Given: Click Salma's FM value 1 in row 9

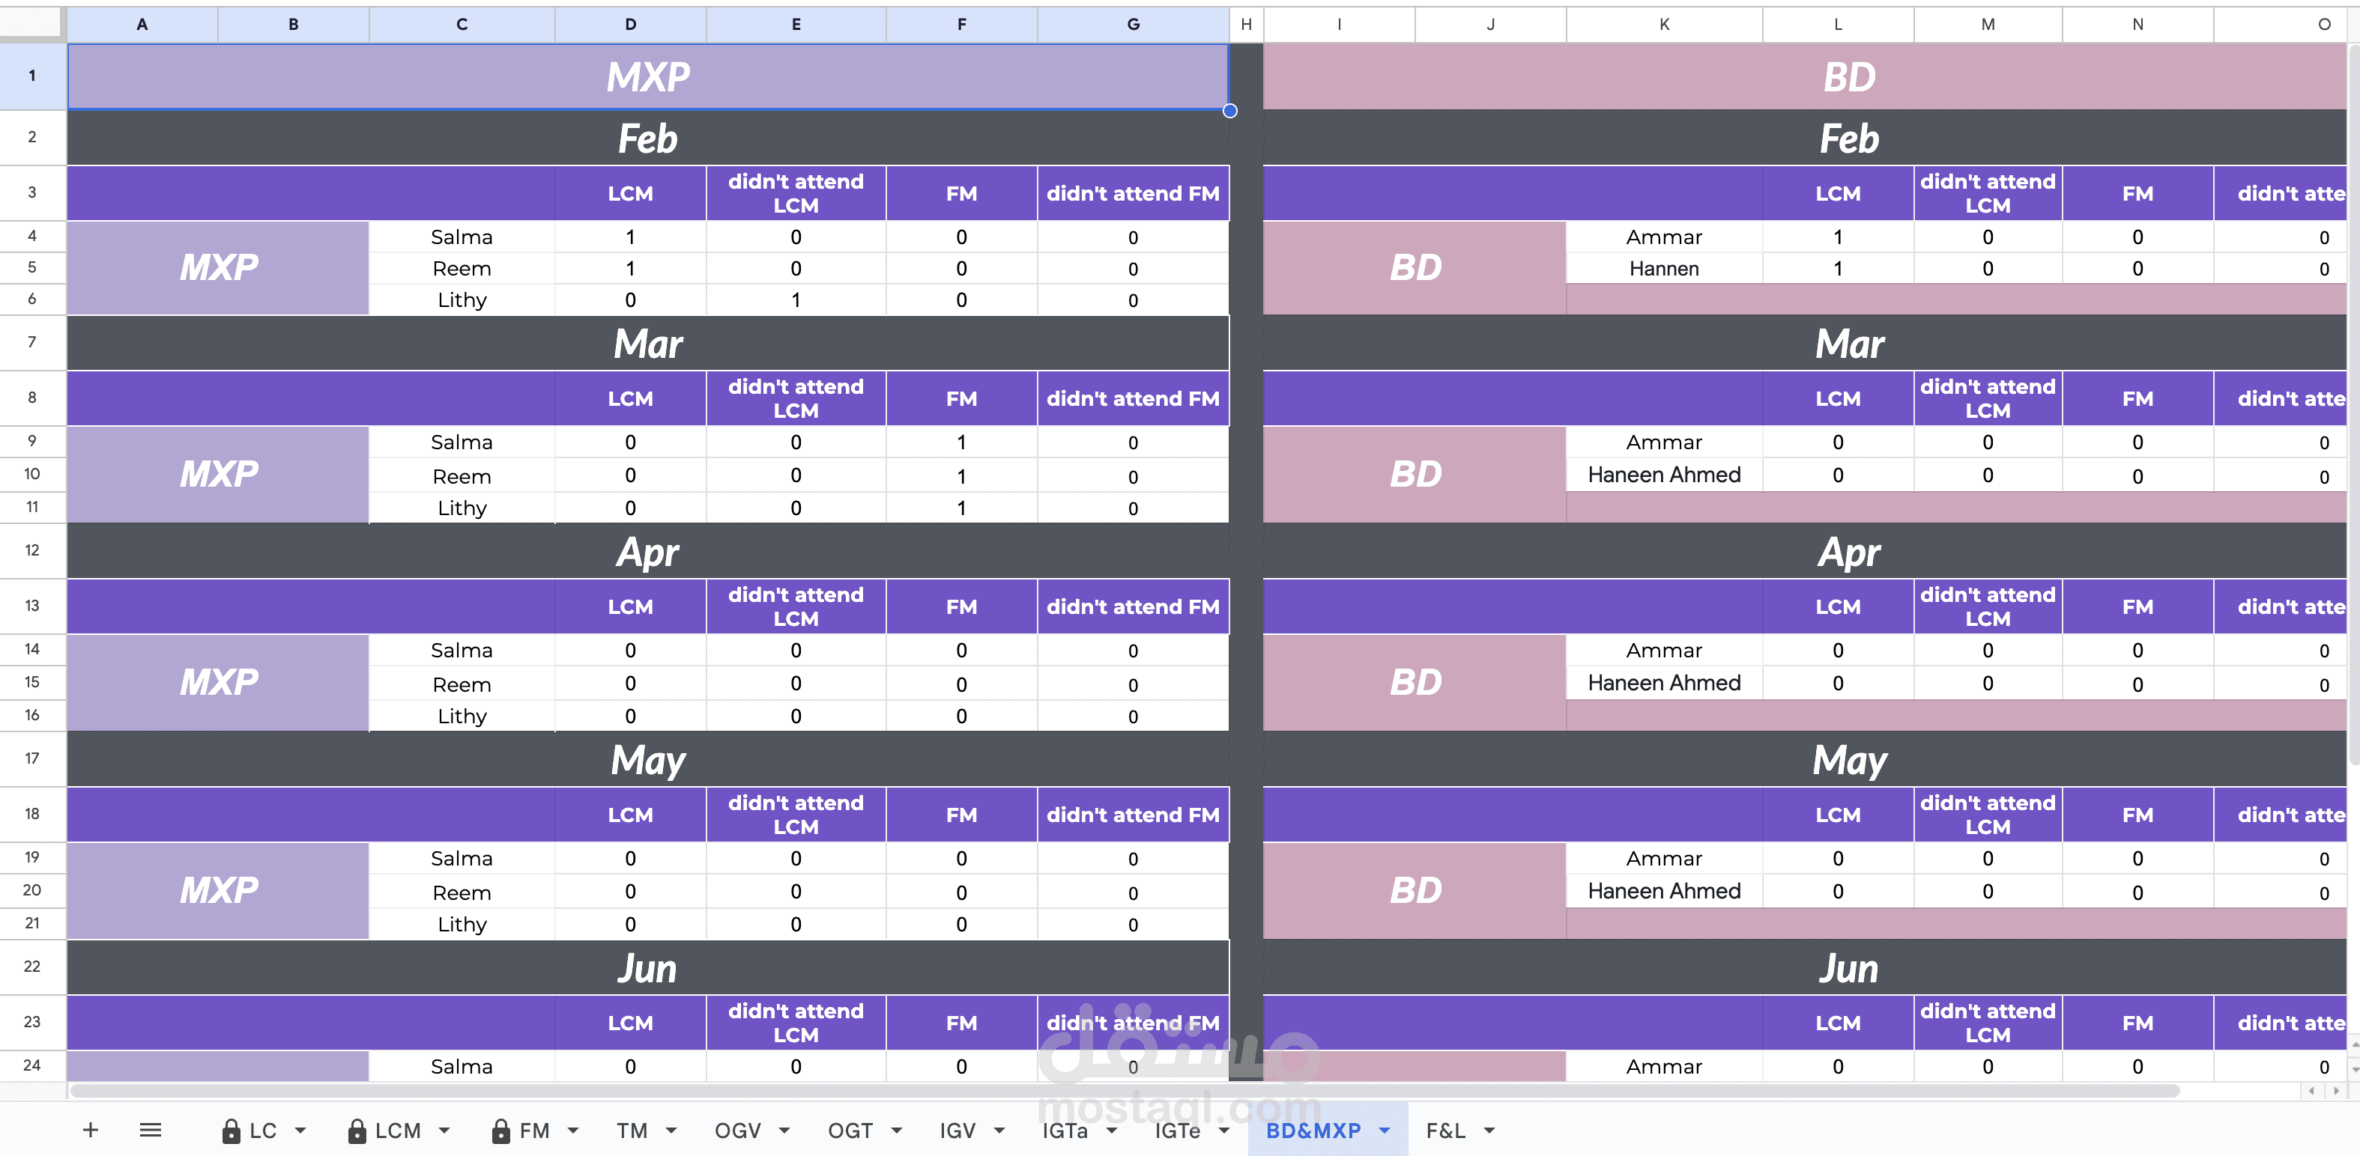Looking at the screenshot, I should click(x=961, y=442).
